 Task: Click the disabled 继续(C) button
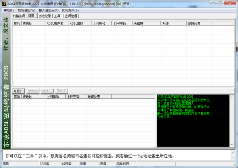pos(47,91)
